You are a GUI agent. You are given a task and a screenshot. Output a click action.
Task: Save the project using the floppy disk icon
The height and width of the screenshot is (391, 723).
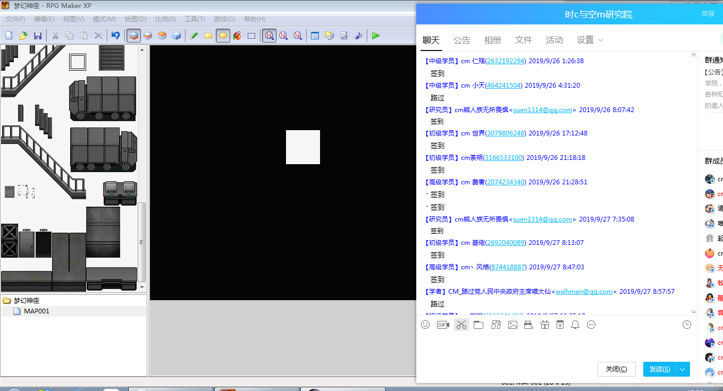[38, 36]
